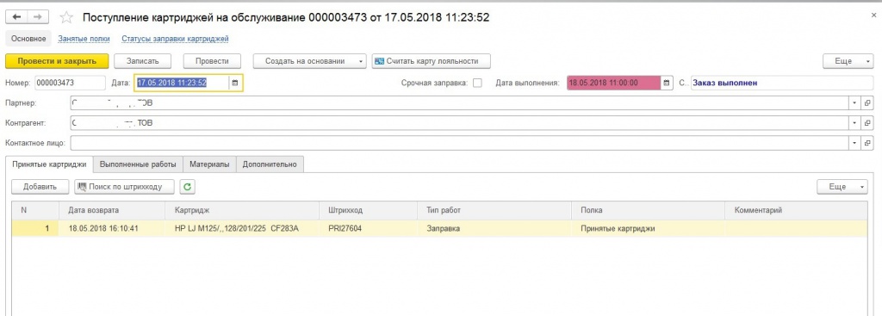Open the Статусы заправки картриджей link
Viewport: 882px width, 316px height.
[175, 39]
